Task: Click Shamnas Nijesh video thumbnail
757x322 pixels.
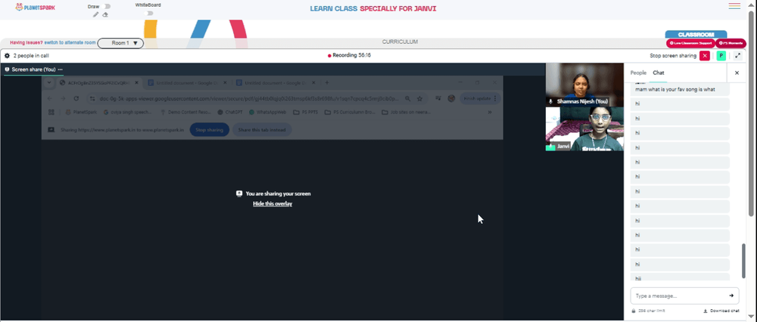Action: 584,85
